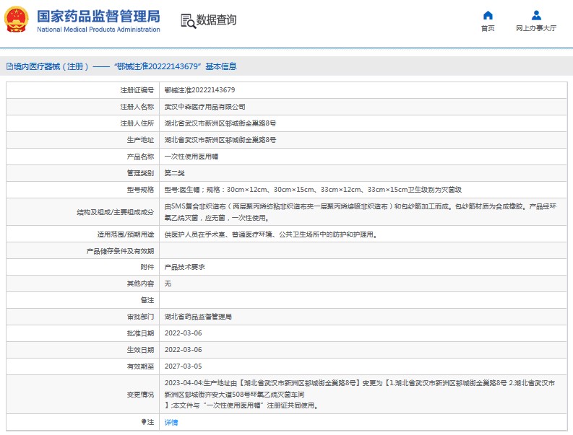Click the 型号规格 row label
Image resolution: width=573 pixels, height=435 pixels.
coord(140,190)
